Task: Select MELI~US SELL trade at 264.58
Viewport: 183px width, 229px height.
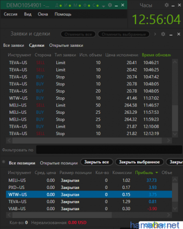Action: tap(89, 105)
